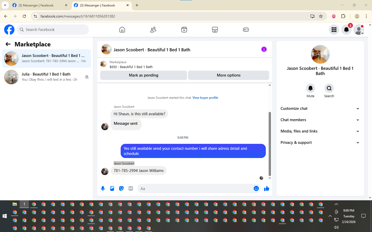Select the Hi Shaun, is this still available message
The image size is (372, 232).
(x=139, y=114)
